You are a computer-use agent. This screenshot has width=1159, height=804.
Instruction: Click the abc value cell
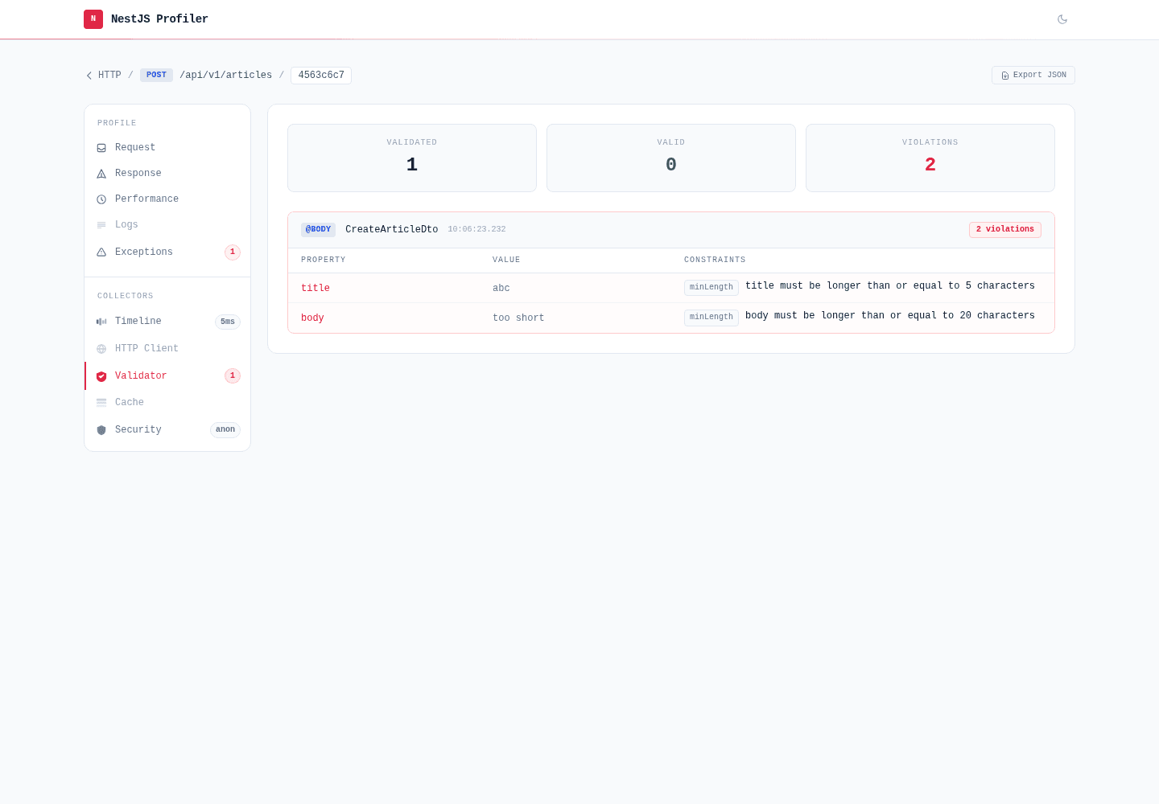click(x=501, y=289)
